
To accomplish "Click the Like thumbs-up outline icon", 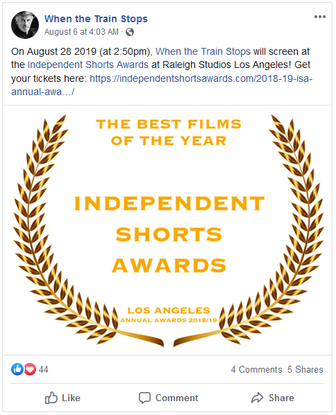I will point(51,398).
